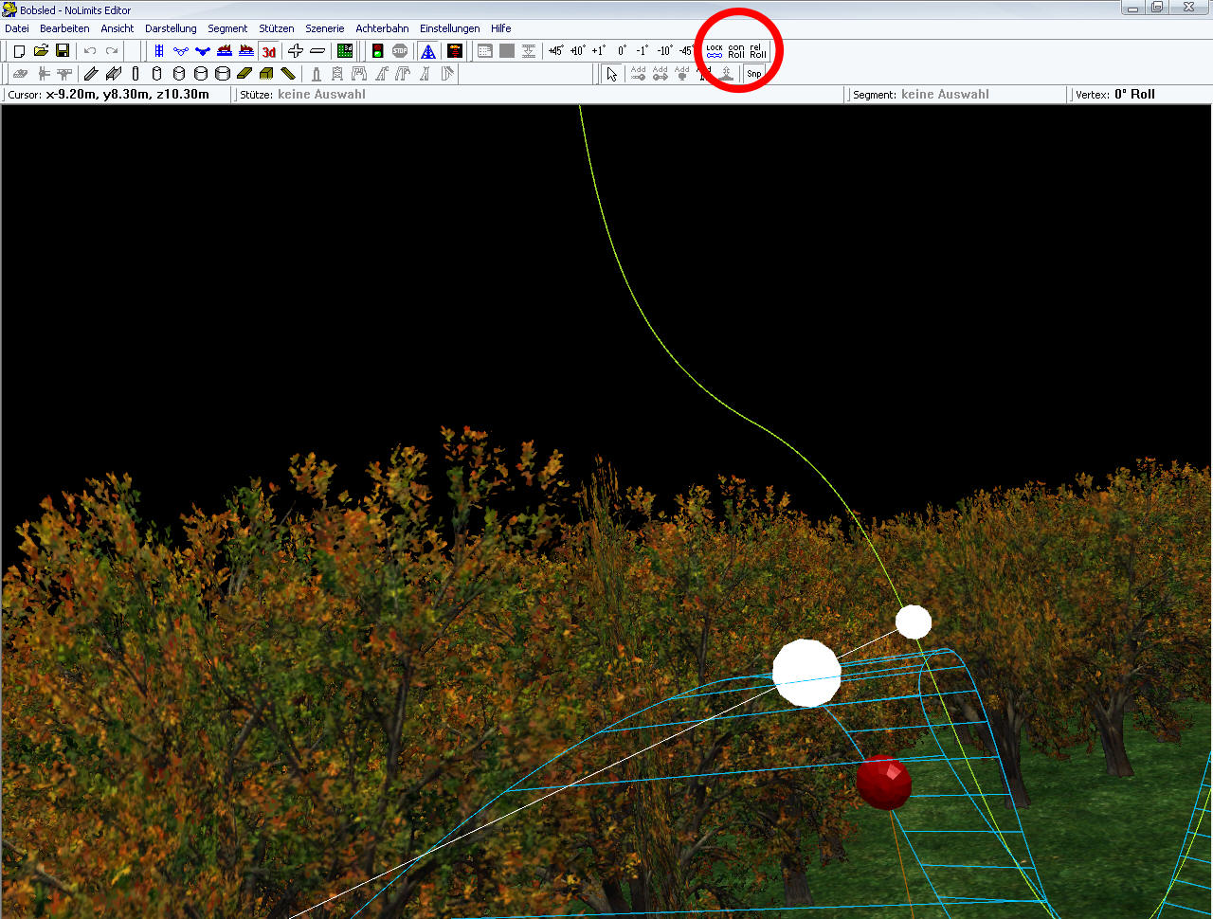The image size is (1213, 919).
Task: Click the traffic light simulation icon
Action: (x=377, y=51)
